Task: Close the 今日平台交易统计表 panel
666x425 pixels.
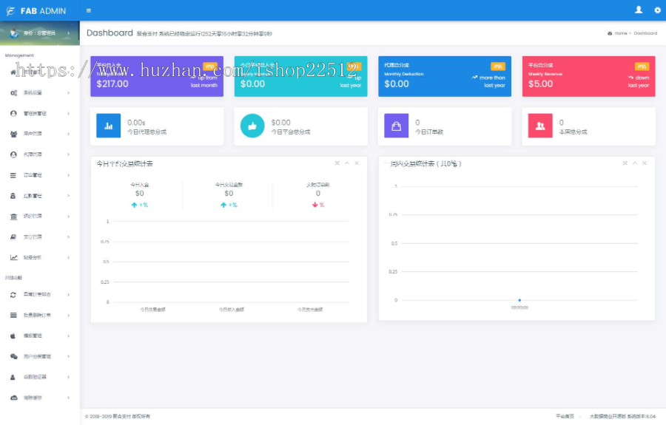Action: coord(357,163)
